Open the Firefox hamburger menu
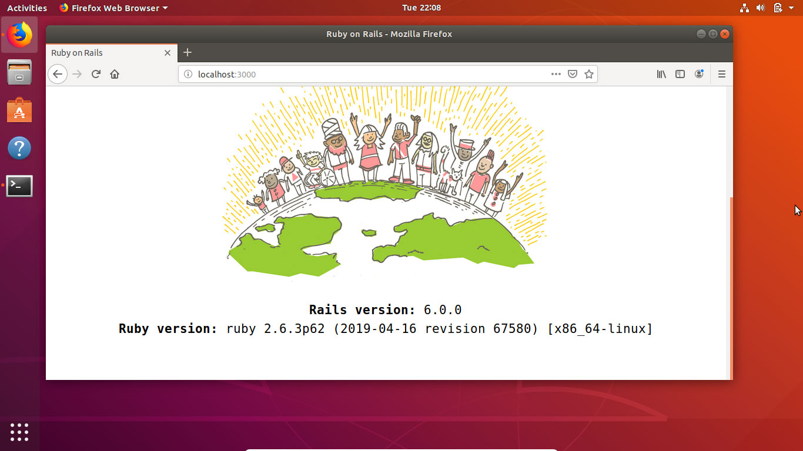 click(722, 74)
